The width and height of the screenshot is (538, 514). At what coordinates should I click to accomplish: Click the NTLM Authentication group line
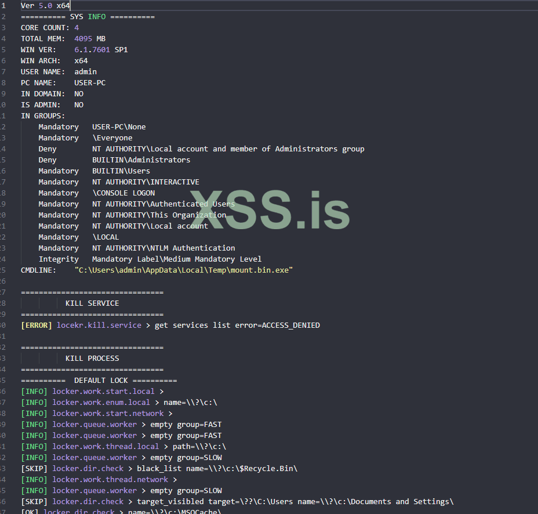point(163,248)
